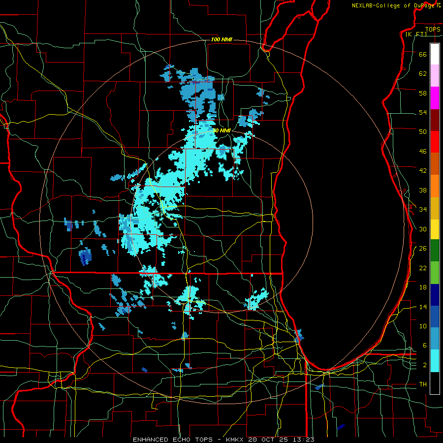Click the navy blue legend swatch
This screenshot has height=443, width=443.
tap(435, 295)
